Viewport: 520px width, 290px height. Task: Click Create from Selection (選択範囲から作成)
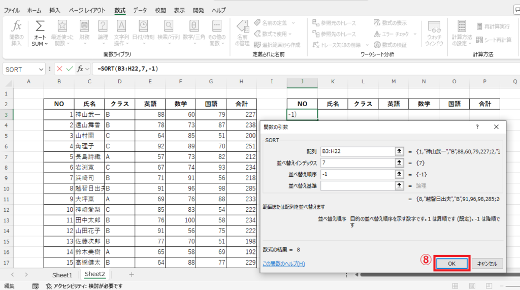277,45
